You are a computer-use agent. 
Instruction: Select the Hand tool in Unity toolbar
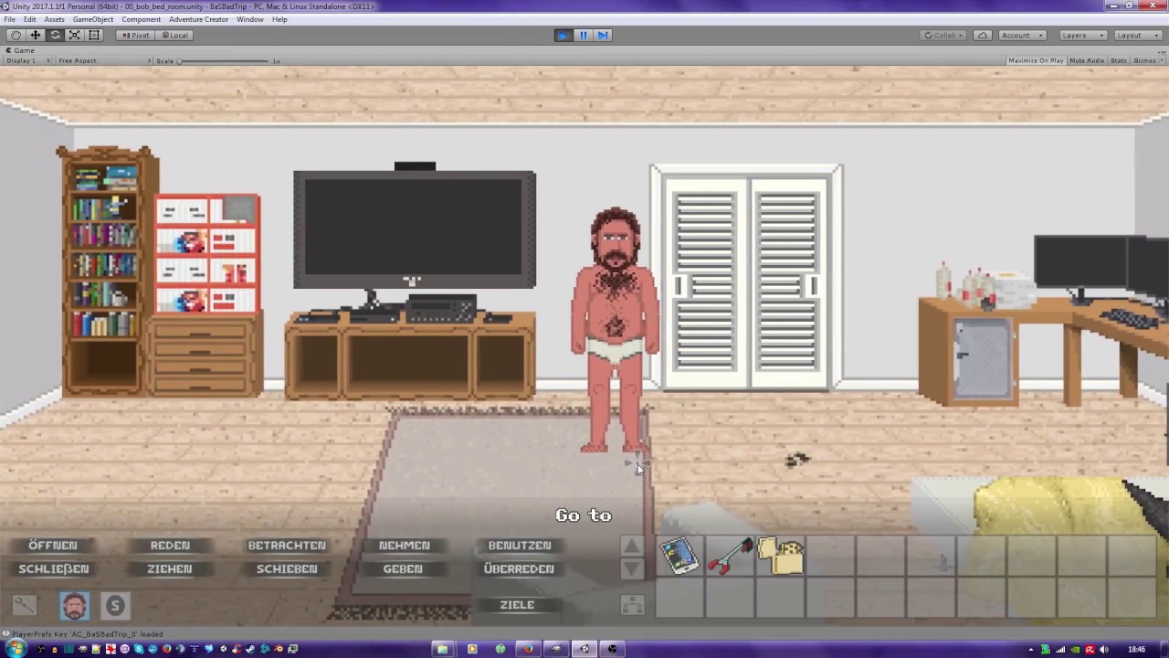[x=16, y=35]
